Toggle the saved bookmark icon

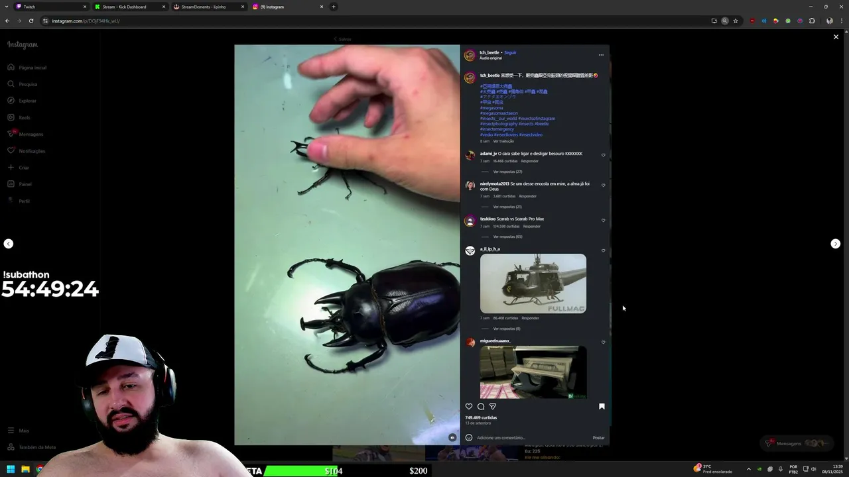click(x=602, y=406)
